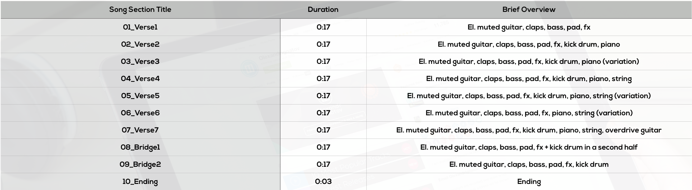Select the 09_Bridge2 section title
The height and width of the screenshot is (190, 692).
140,164
